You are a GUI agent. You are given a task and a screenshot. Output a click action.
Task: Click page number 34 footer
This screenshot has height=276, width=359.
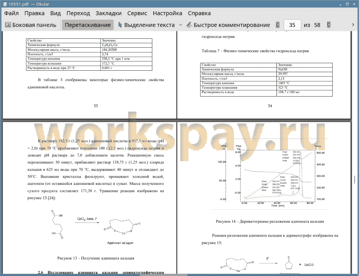click(270, 106)
